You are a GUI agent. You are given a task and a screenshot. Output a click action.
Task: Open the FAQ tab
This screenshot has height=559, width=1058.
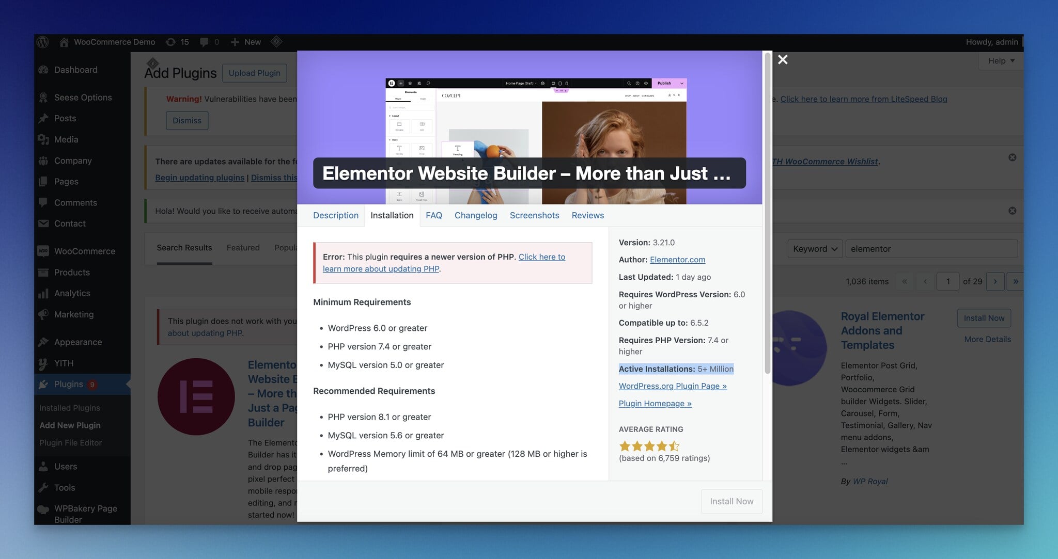tap(434, 215)
